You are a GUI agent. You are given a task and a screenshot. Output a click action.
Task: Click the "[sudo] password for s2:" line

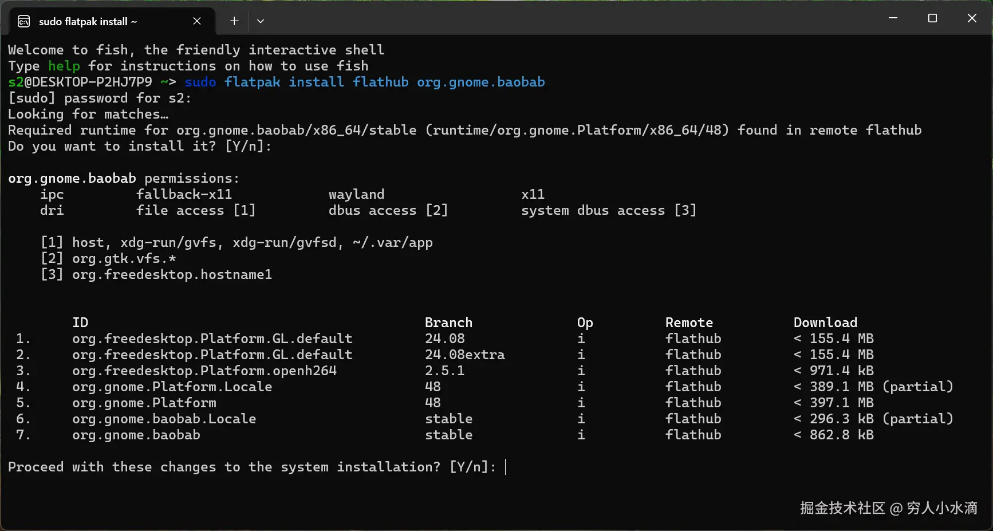(x=100, y=99)
